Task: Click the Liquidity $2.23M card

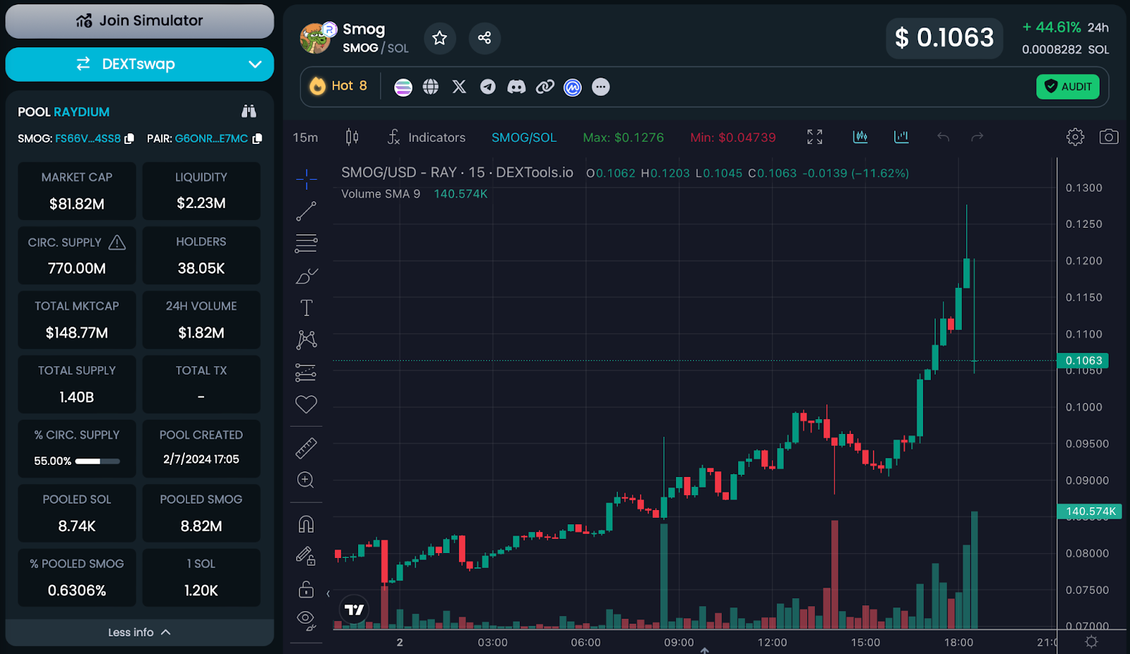Action: (x=201, y=191)
